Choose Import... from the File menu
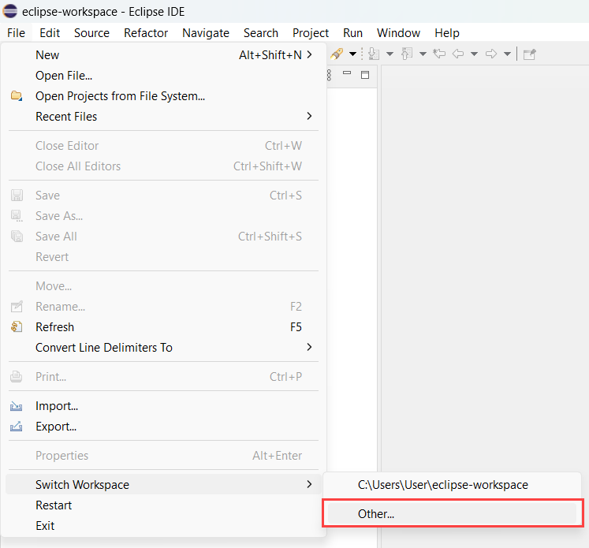The width and height of the screenshot is (589, 548). tap(163, 406)
